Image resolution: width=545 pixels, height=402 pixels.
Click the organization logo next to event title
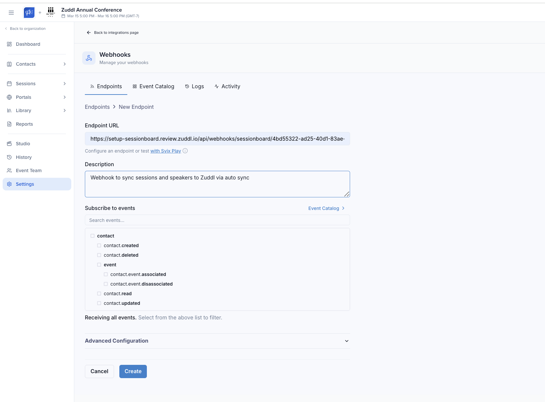[x=51, y=12]
